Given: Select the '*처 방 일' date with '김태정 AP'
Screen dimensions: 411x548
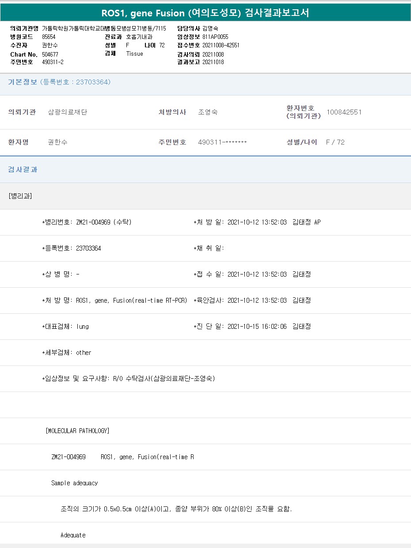Looking at the screenshot, I should 257,222.
